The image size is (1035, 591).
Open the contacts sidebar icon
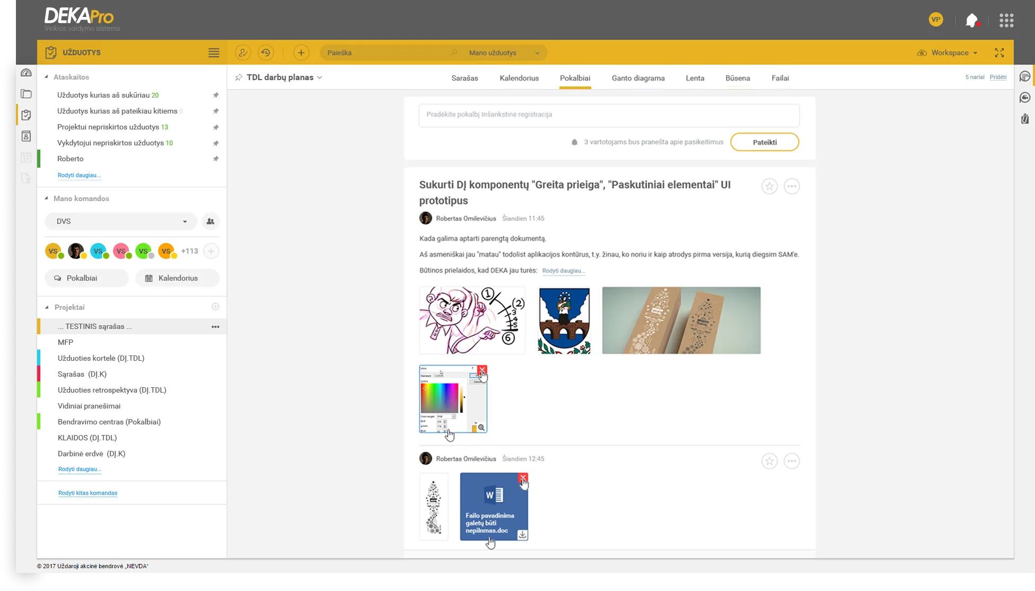(26, 136)
